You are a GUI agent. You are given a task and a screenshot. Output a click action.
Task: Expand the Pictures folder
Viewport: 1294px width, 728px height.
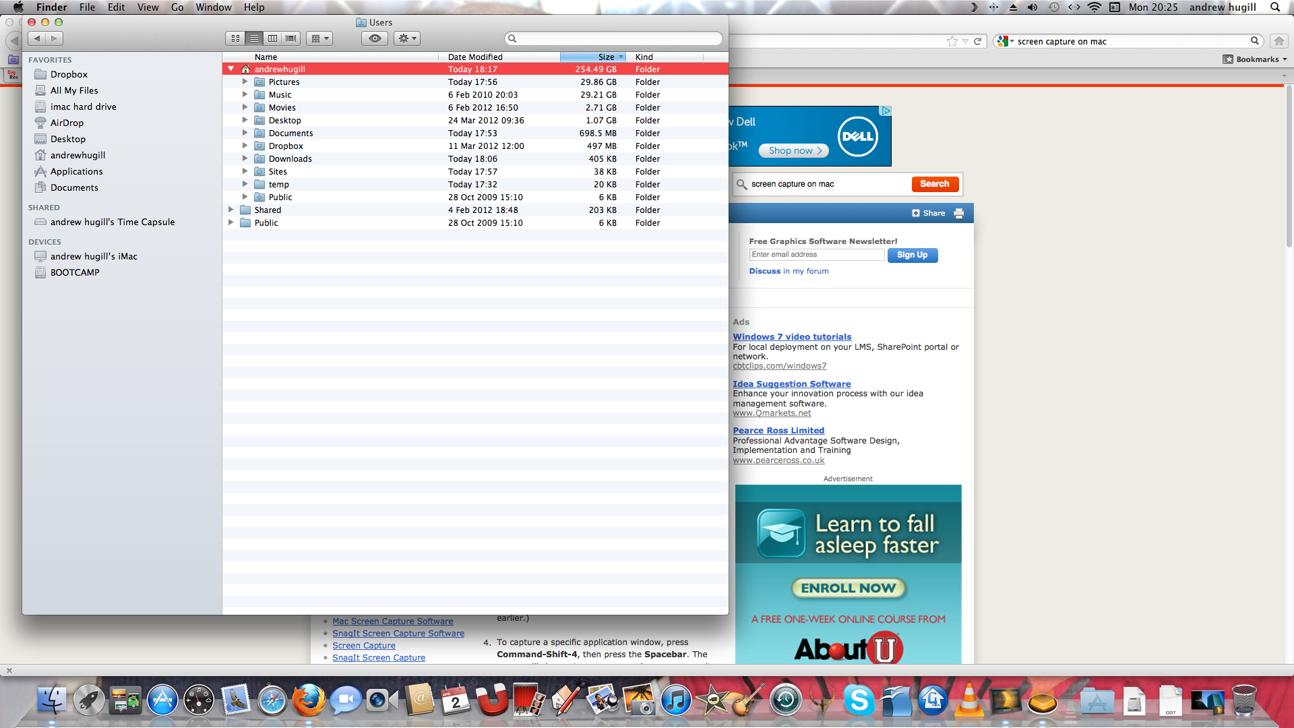tap(245, 82)
